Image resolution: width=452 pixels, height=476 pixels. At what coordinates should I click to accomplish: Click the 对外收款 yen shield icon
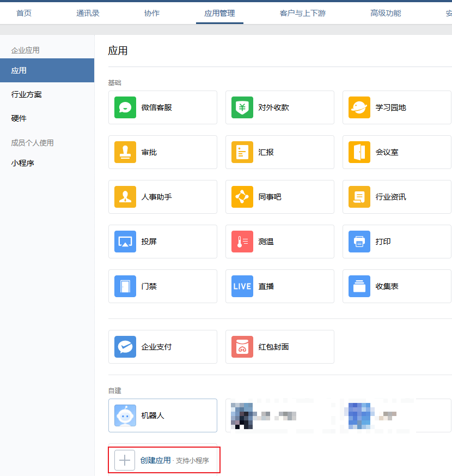coord(242,107)
